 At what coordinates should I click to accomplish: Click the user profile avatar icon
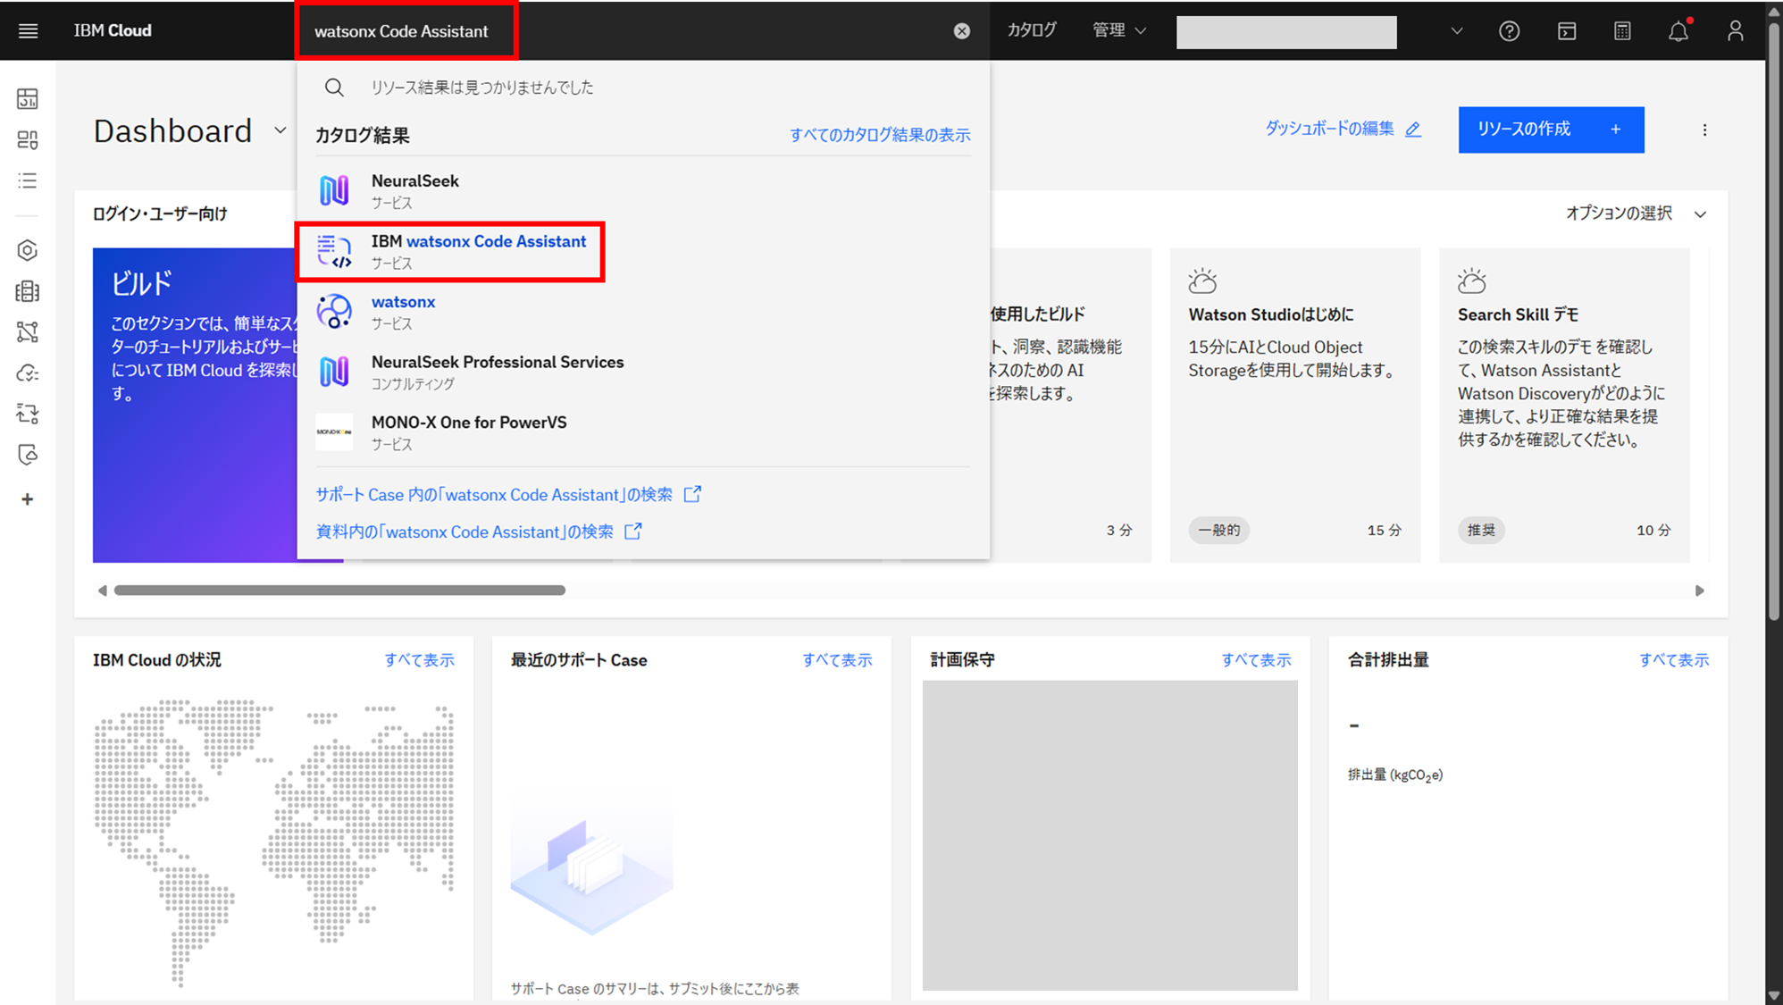[1735, 31]
